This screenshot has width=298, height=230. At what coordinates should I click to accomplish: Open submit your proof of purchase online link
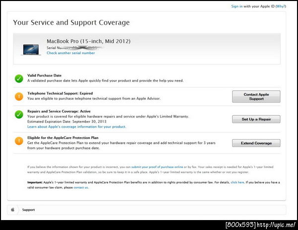point(157,167)
